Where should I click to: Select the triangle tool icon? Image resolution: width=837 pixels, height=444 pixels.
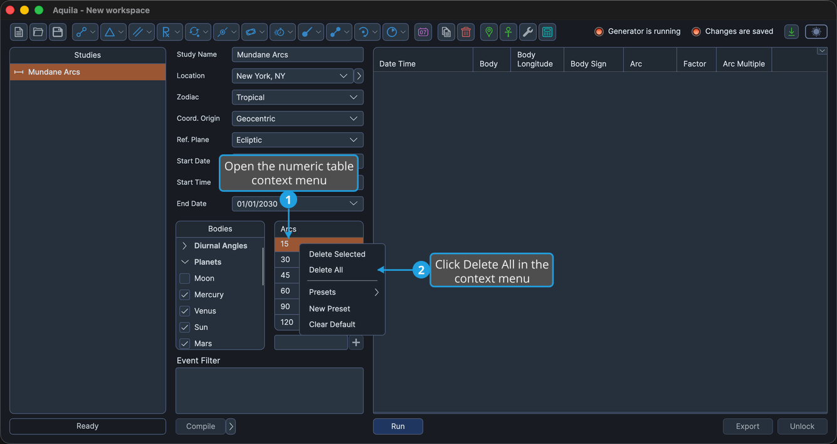click(109, 32)
